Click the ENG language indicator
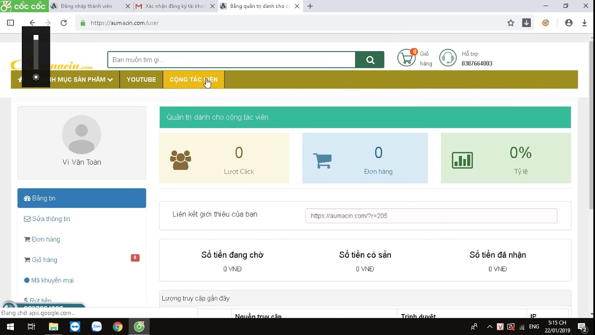This screenshot has height=335, width=595. click(534, 327)
